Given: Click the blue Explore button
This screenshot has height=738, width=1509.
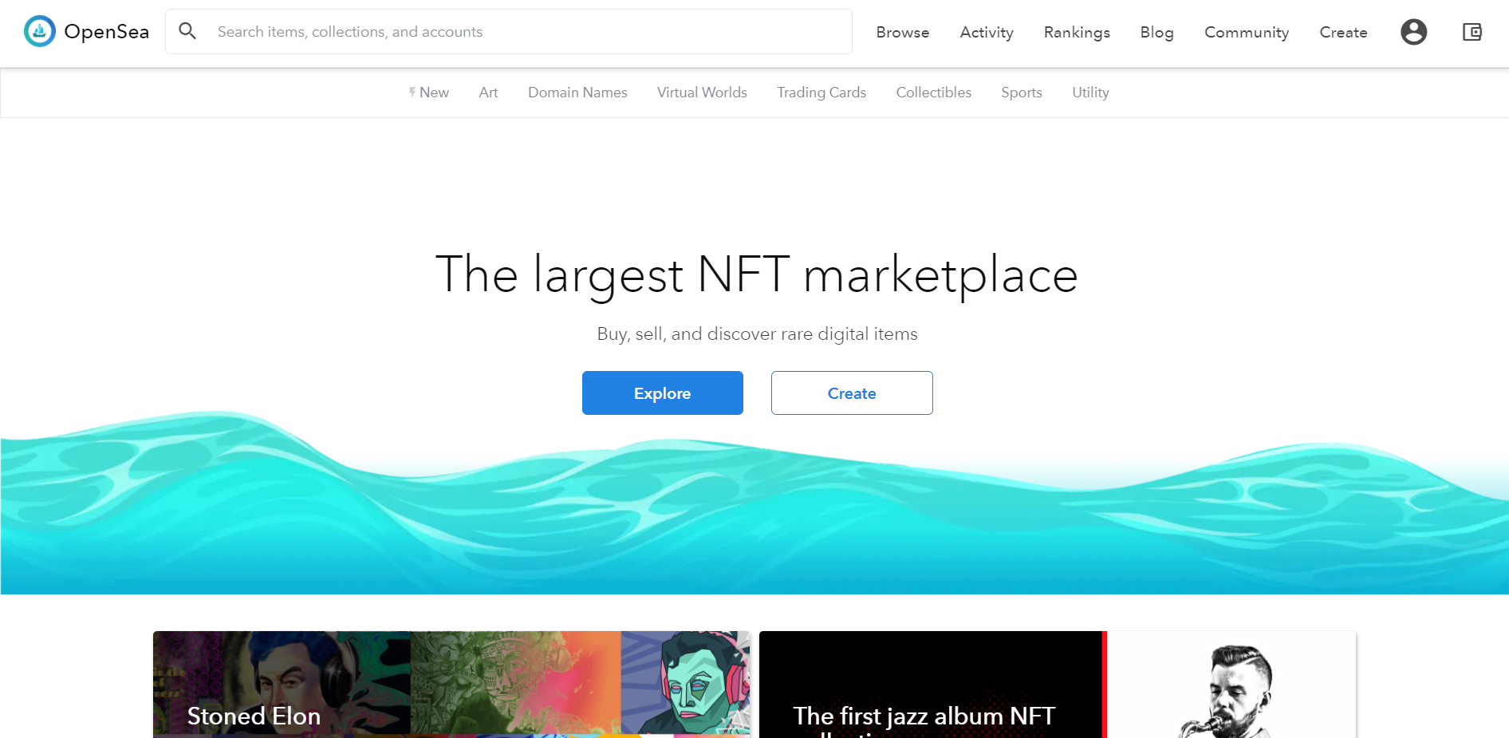Looking at the screenshot, I should (x=663, y=393).
